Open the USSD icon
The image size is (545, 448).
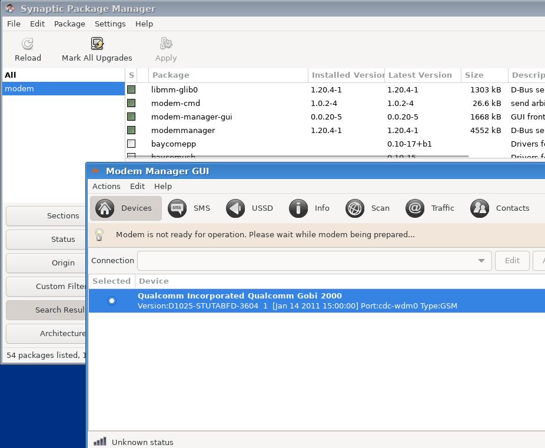(235, 208)
